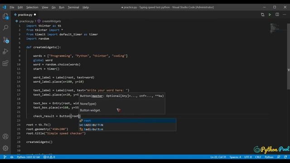
Task: Click 'start = timer()' on line 11
Action: pyautogui.click(x=46, y=69)
